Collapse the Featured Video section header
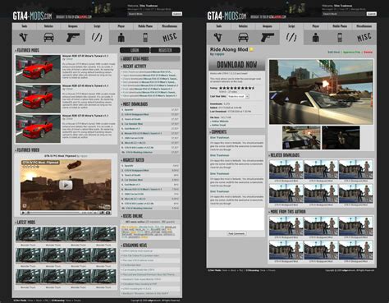Screen dimensions: 389x303 tap(27, 150)
